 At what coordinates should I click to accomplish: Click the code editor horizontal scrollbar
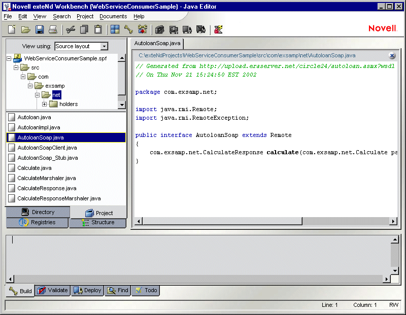pyautogui.click(x=218, y=222)
